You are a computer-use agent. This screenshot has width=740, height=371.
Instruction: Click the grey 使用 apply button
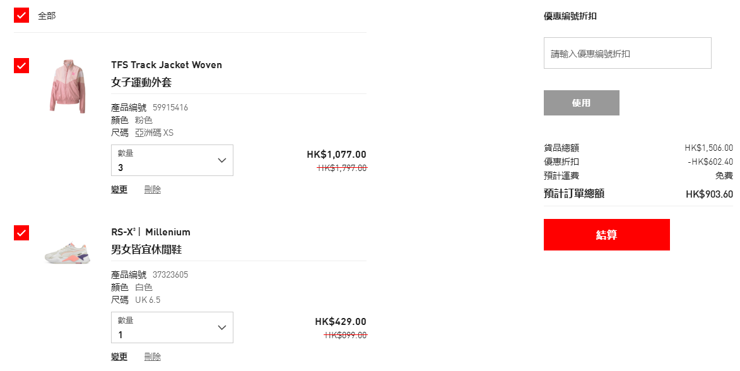click(582, 103)
